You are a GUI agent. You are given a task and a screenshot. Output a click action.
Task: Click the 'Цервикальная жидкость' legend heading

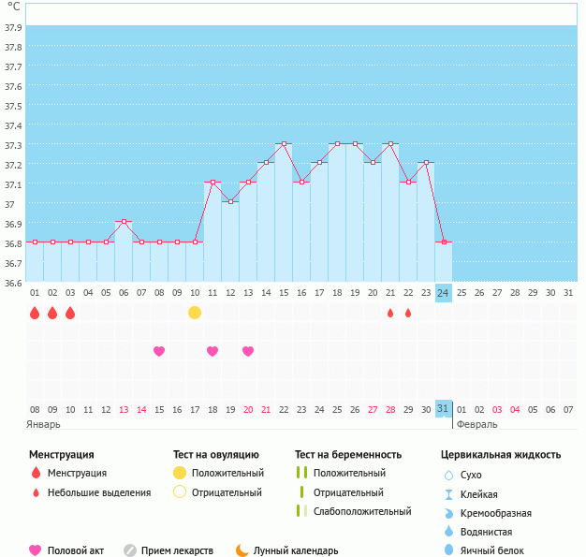tap(501, 455)
